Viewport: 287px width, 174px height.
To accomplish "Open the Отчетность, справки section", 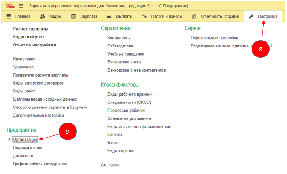I will click(220, 16).
